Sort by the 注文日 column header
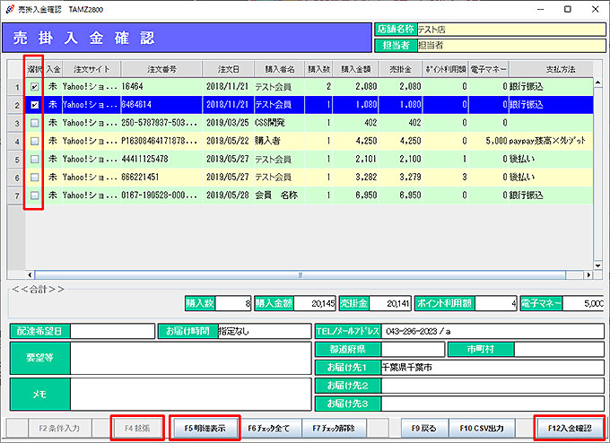Screen dimensions: 610x443 [228, 68]
